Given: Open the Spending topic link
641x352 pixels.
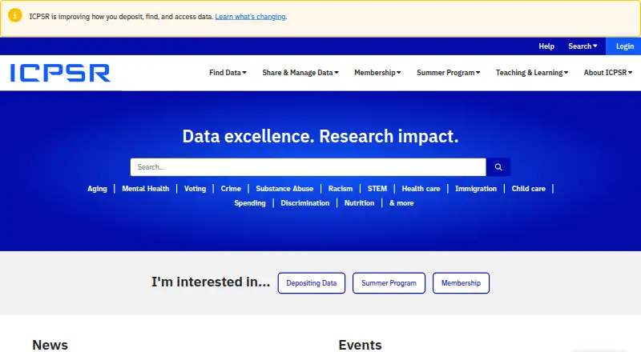Looking at the screenshot, I should point(250,203).
